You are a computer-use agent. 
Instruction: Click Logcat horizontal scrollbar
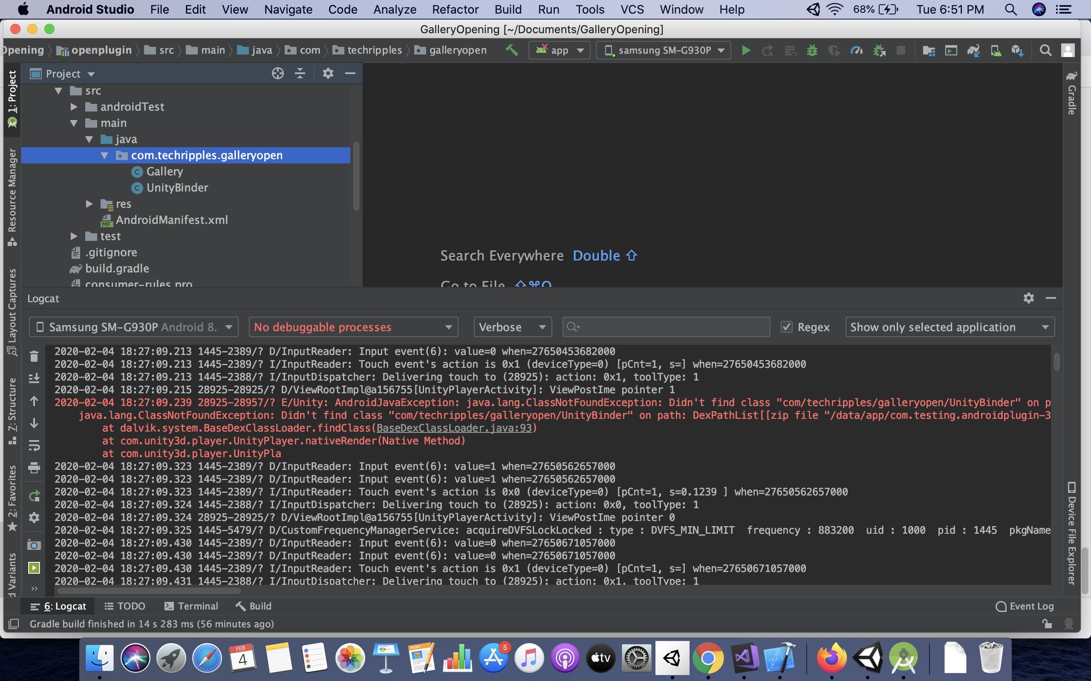pyautogui.click(x=149, y=591)
